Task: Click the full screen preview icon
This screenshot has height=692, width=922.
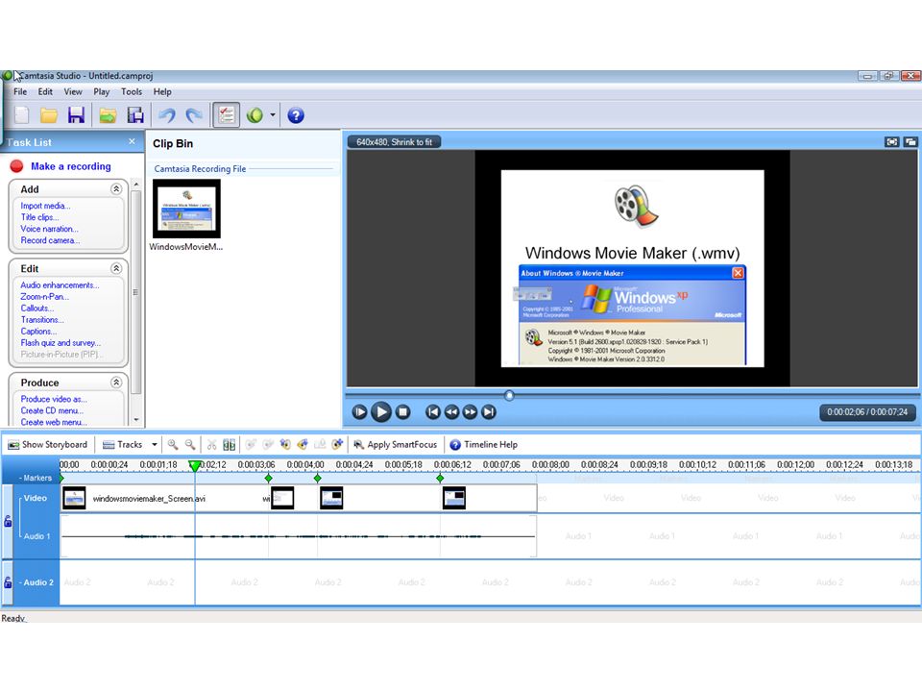Action: [x=892, y=142]
